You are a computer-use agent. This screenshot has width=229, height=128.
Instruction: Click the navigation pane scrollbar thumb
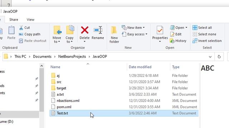click(42, 90)
